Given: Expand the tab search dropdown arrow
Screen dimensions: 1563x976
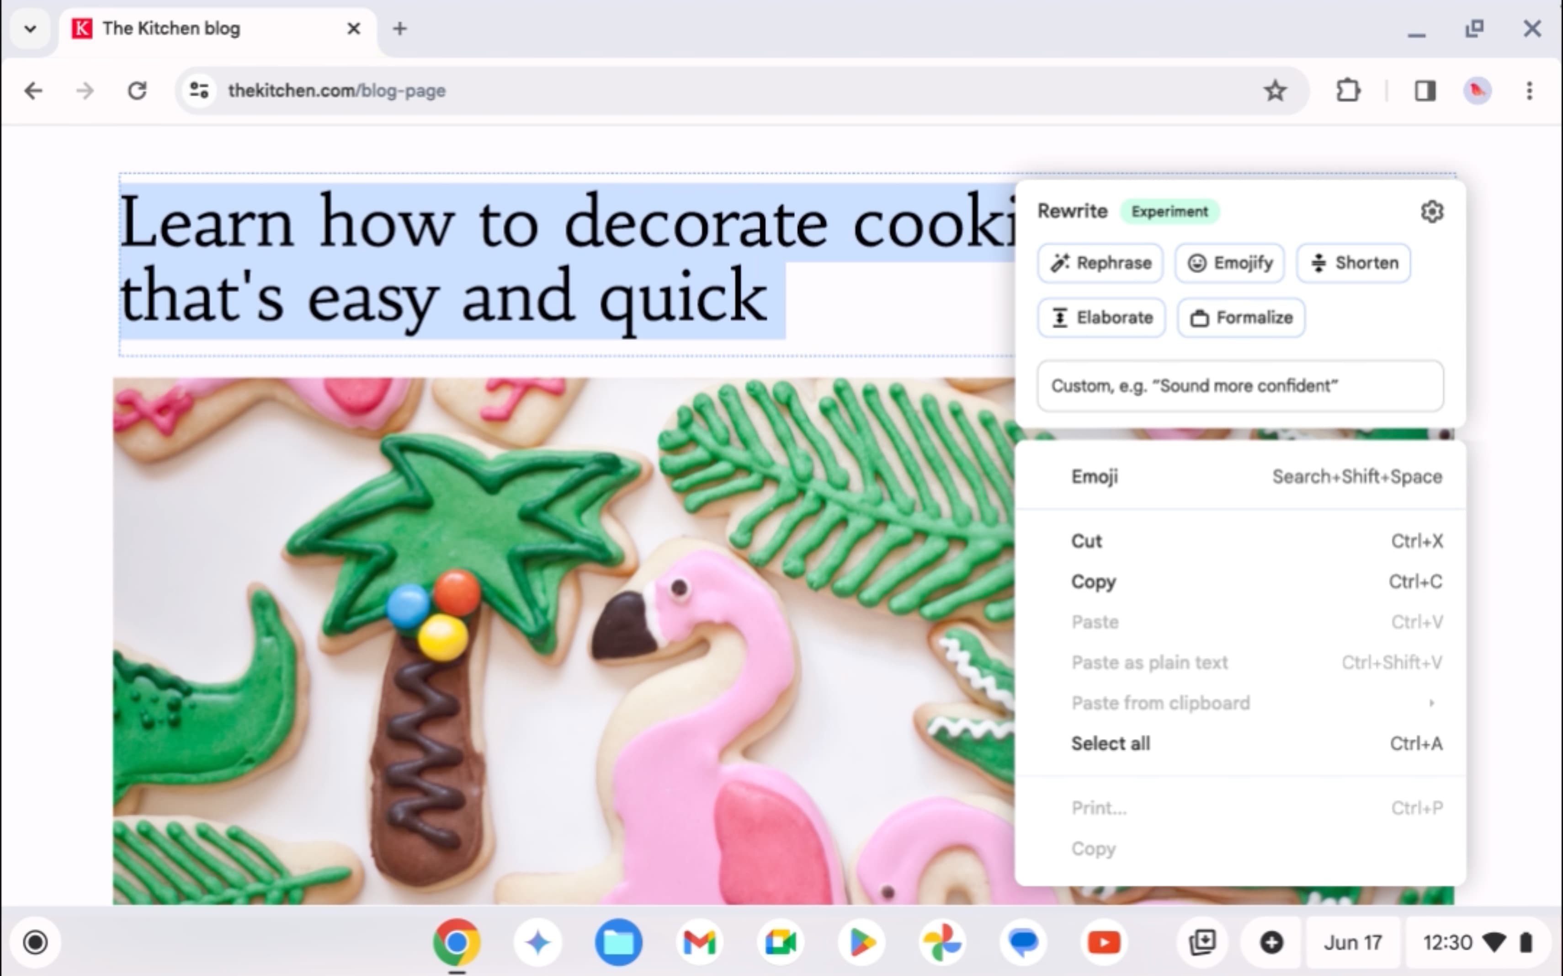Looking at the screenshot, I should [30, 28].
